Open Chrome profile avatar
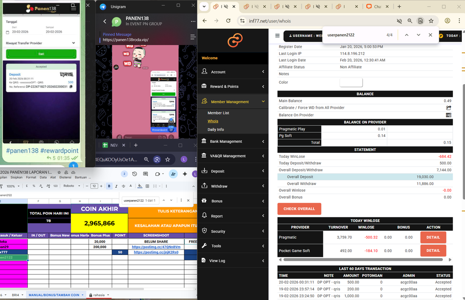This screenshot has width=465, height=300. (x=447, y=21)
